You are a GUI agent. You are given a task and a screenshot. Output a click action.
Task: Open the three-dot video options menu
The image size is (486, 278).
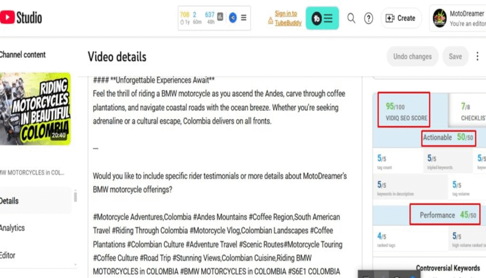pyautogui.click(x=477, y=56)
